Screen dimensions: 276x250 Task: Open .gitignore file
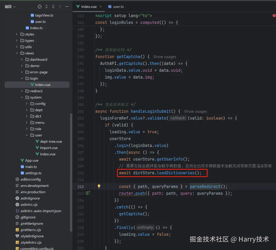click(x=25, y=217)
